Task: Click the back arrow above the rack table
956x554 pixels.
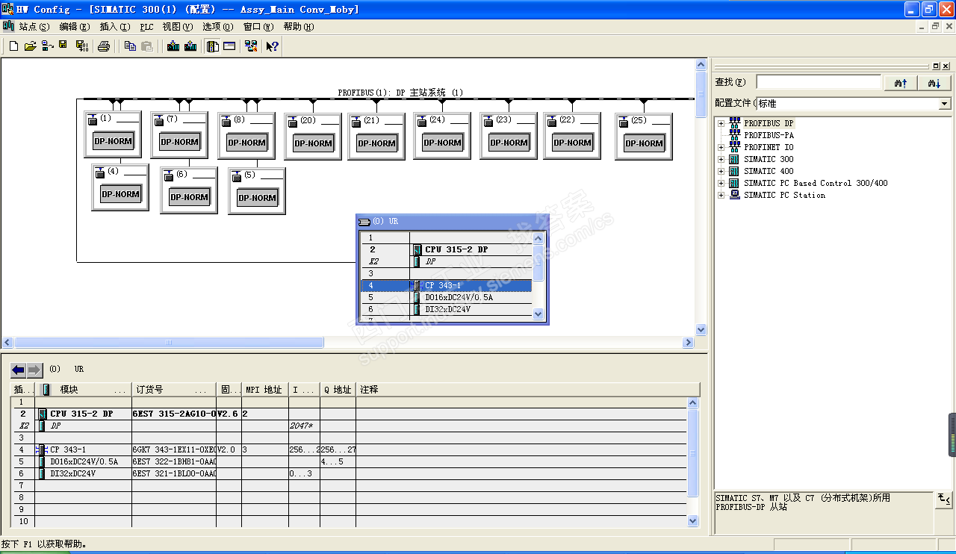Action: click(18, 370)
